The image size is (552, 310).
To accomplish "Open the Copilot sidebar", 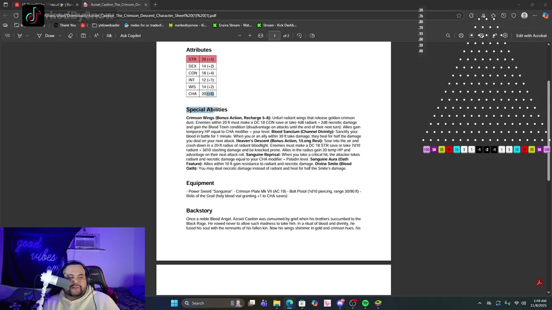I will click(546, 15).
